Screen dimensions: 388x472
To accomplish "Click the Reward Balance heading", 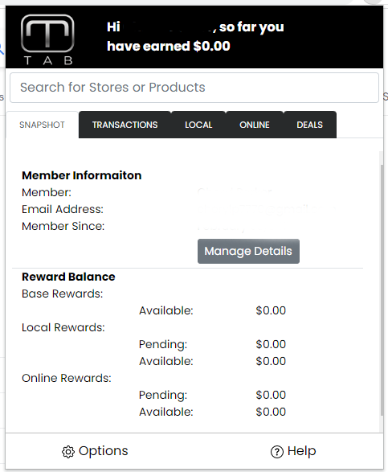I will pos(68,277).
